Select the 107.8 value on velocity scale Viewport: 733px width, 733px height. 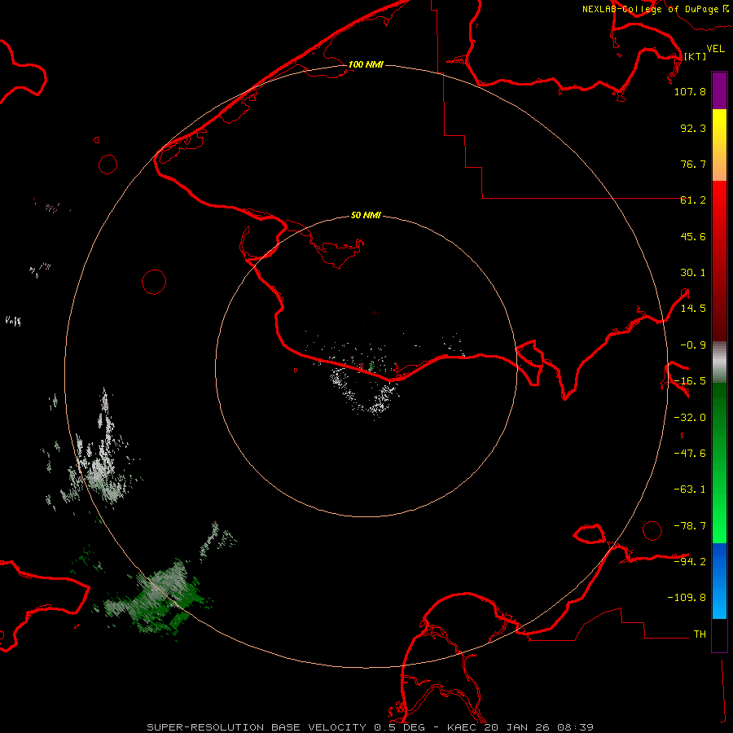[x=690, y=91]
